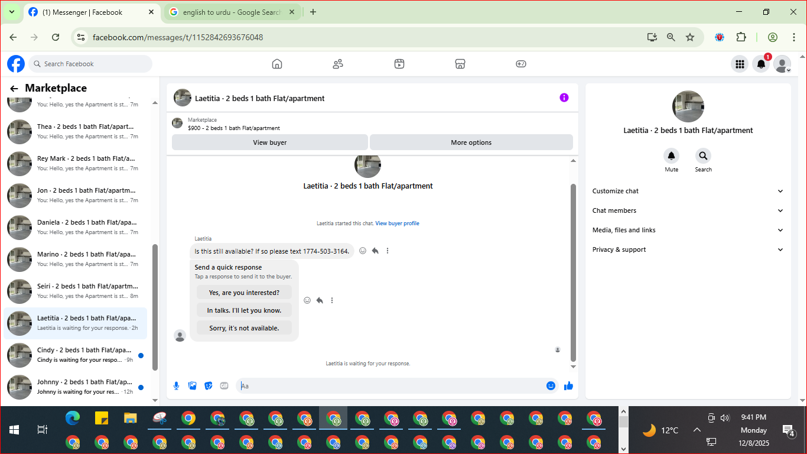
Task: Click the Facebook logo
Action: 16,64
